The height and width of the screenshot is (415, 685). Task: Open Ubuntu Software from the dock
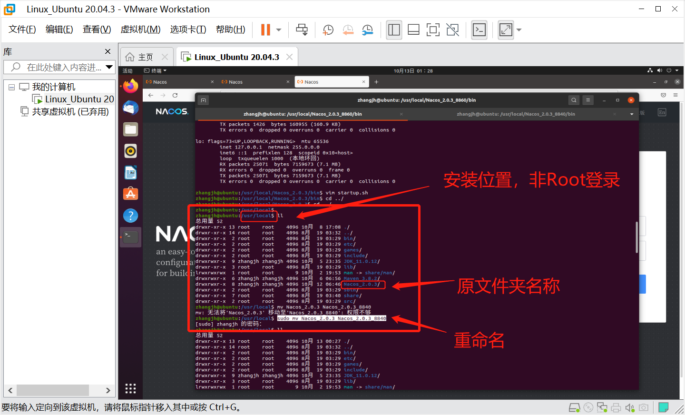(130, 194)
